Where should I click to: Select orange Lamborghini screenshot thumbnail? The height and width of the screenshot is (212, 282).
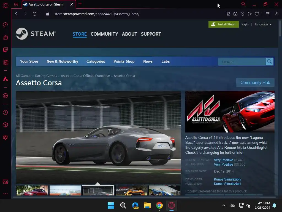131,190
